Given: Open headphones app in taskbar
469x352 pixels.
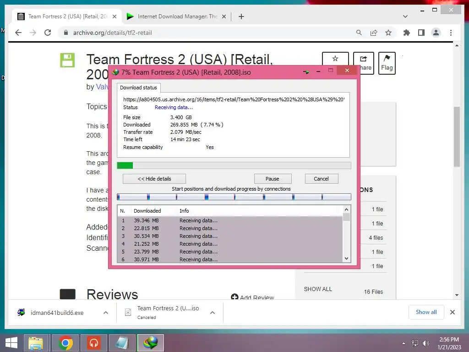Looking at the screenshot, I should tap(93, 343).
